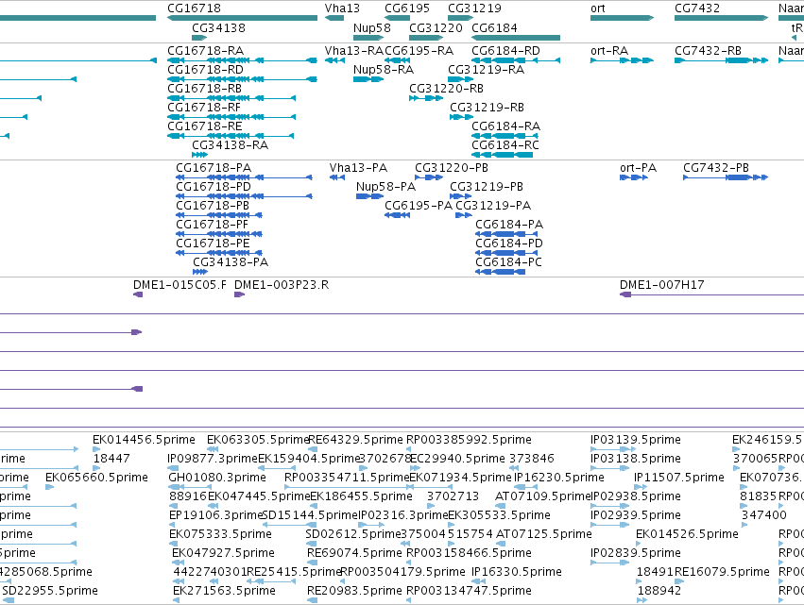This screenshot has height=605, width=804.
Task: Select protein CG16718-PA label
Action: 214,168
